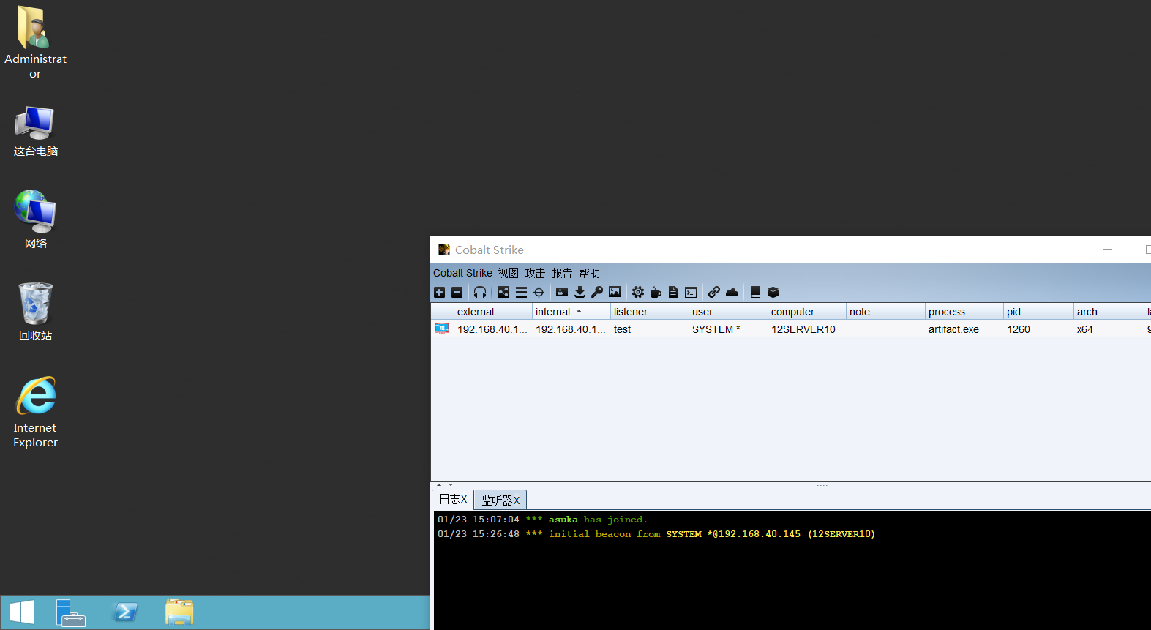Sort sessions by user column
The width and height of the screenshot is (1151, 630).
728,312
